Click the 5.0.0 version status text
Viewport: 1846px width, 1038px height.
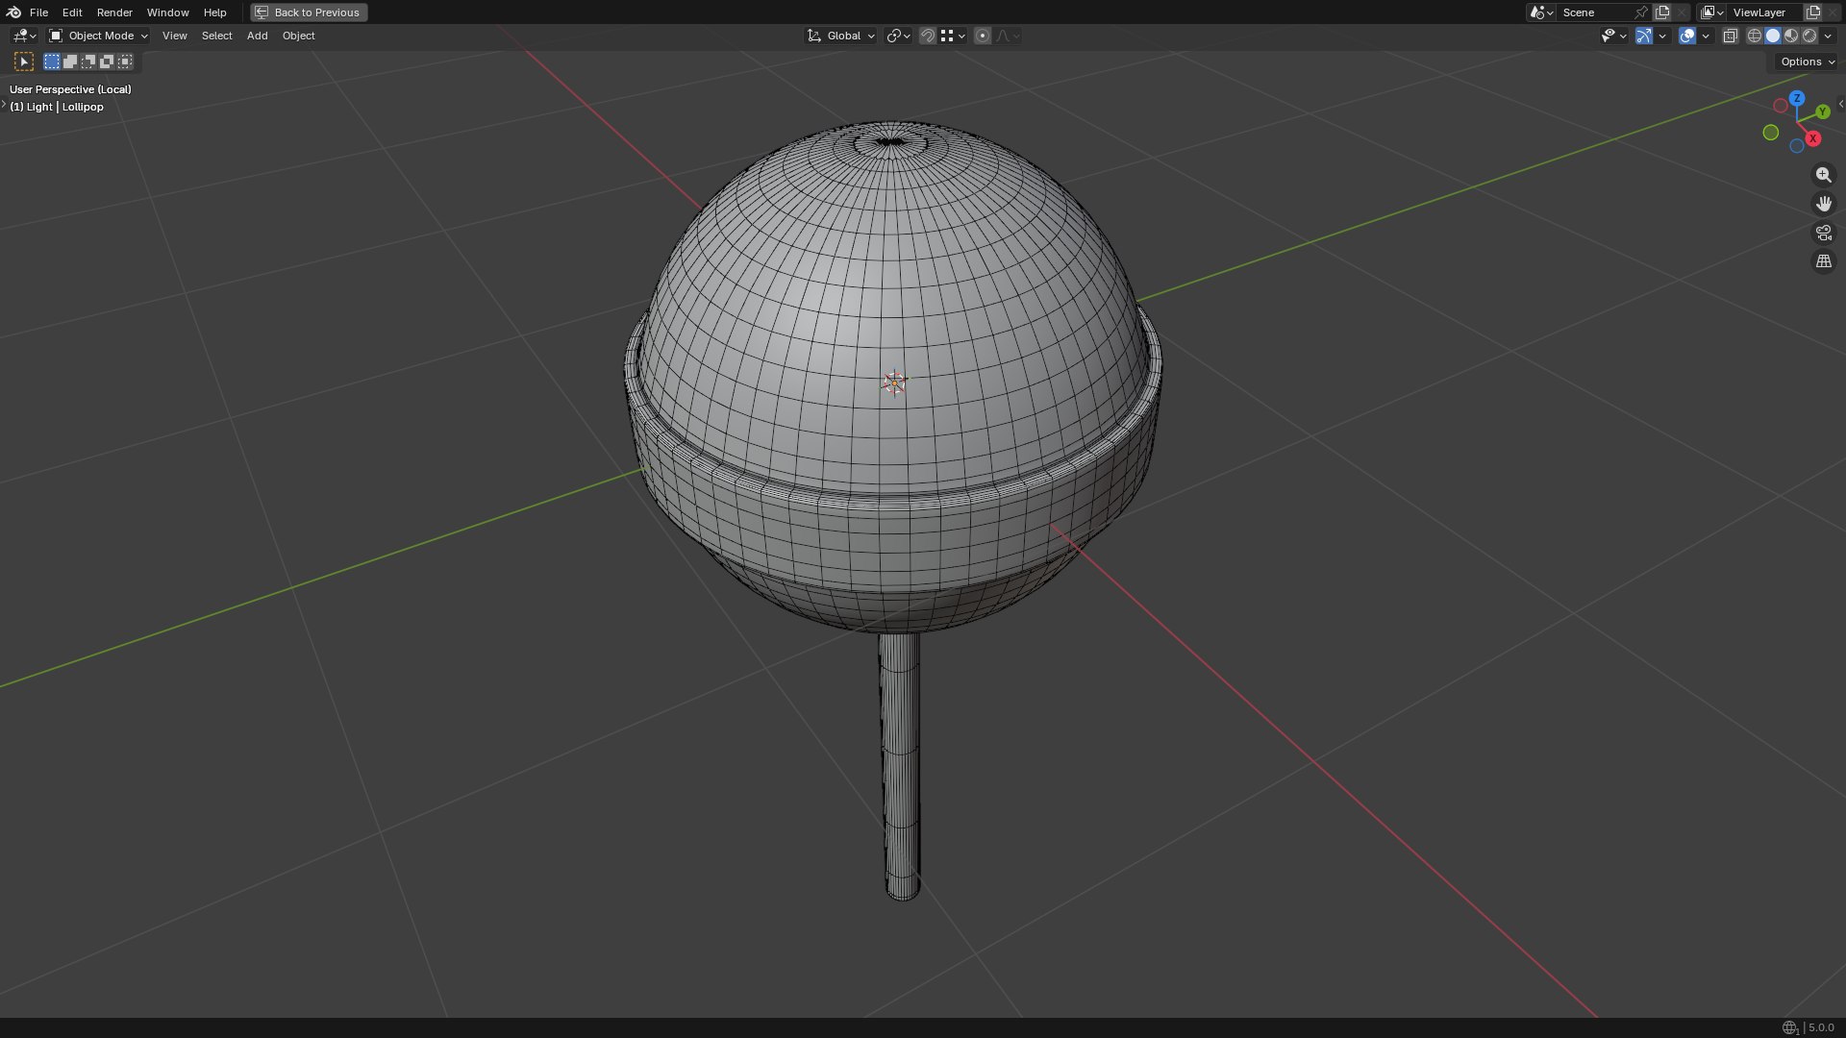coord(1821,1027)
